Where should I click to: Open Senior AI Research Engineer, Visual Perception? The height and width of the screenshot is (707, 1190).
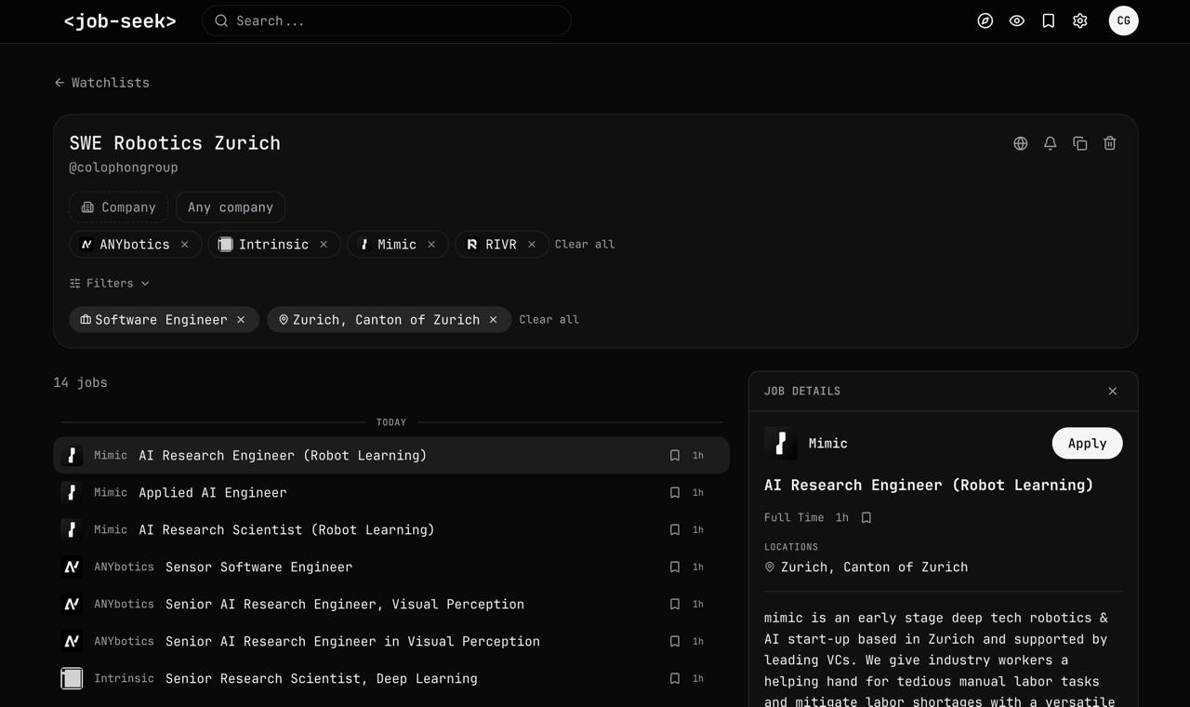click(x=391, y=604)
